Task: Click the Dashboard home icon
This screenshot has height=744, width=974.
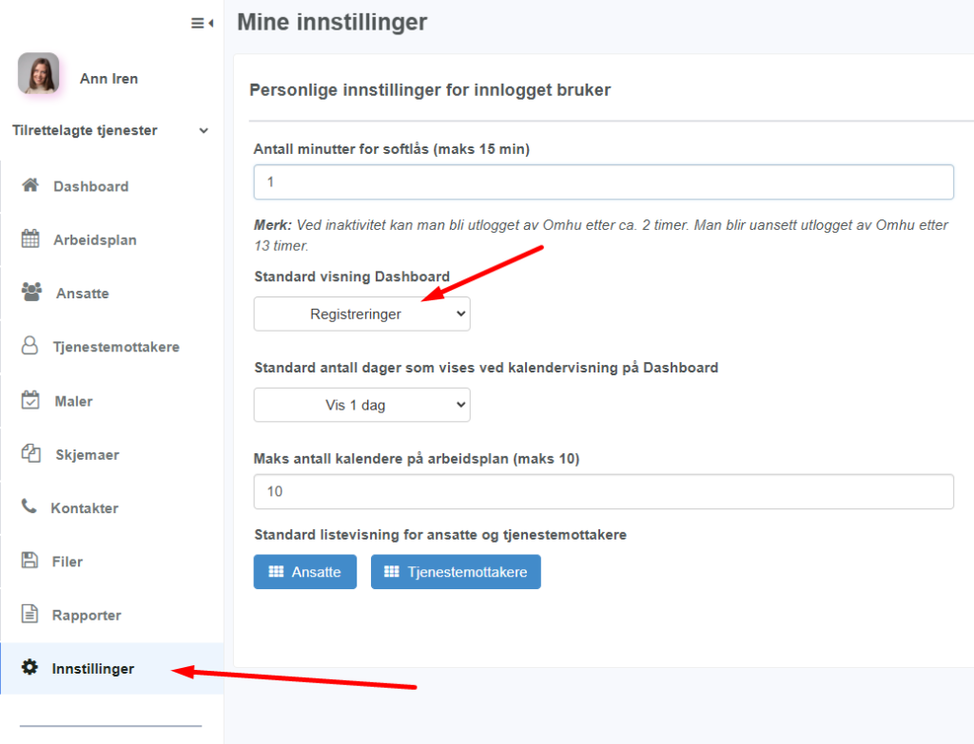Action: coord(30,185)
